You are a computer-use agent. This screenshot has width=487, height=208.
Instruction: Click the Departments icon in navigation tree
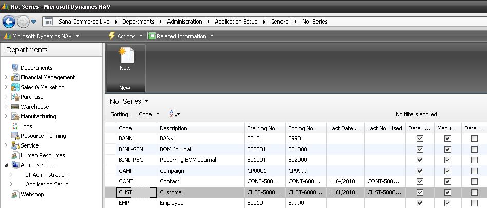[15, 68]
